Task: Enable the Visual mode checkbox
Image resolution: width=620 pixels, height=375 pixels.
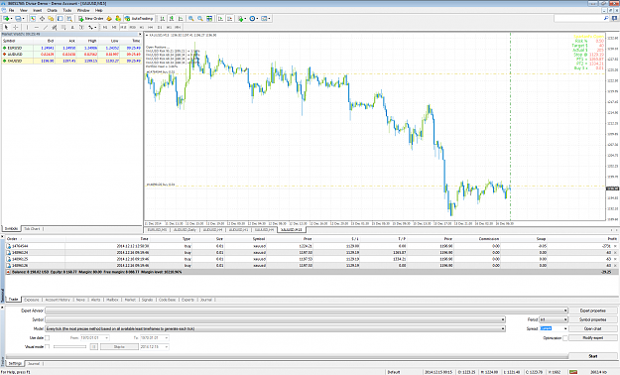Action: [x=47, y=346]
